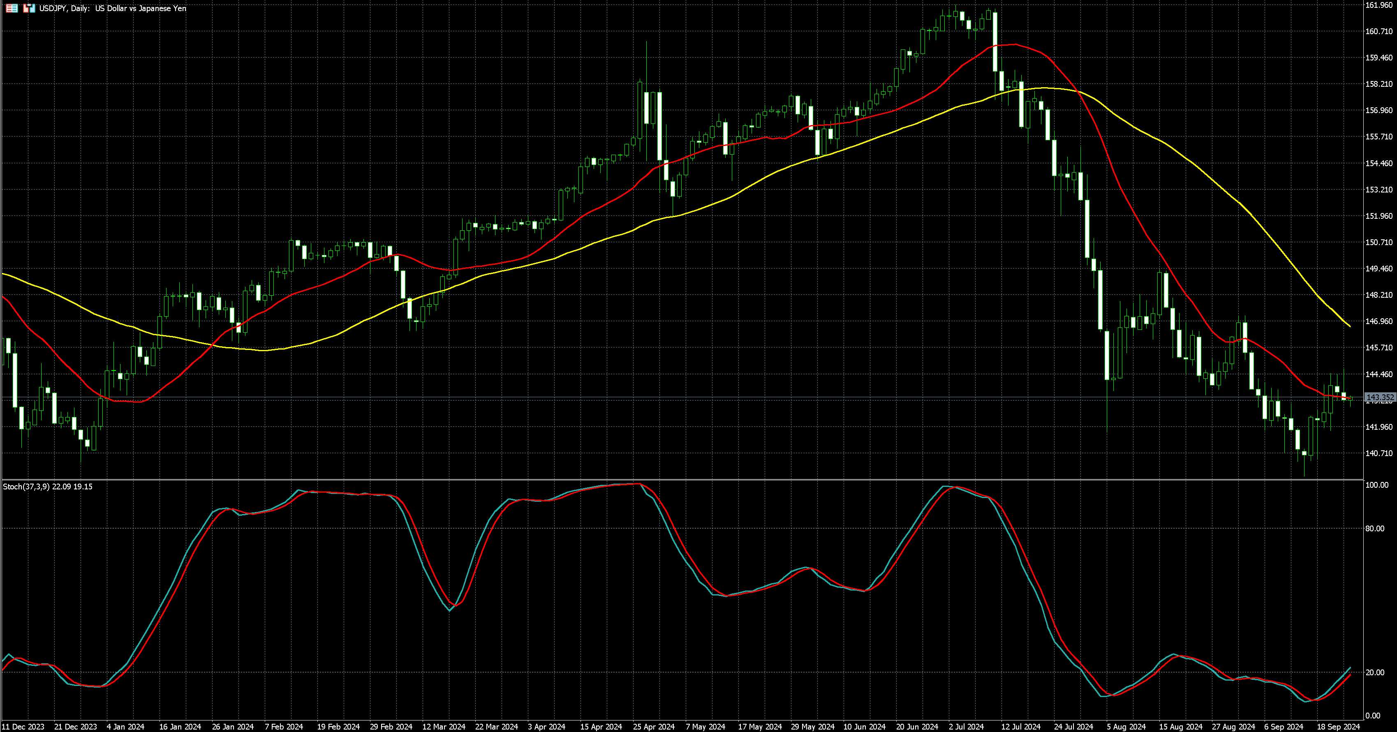Click the 2 Jul 2024 date label
This screenshot has width=1397, height=732.
(x=966, y=727)
